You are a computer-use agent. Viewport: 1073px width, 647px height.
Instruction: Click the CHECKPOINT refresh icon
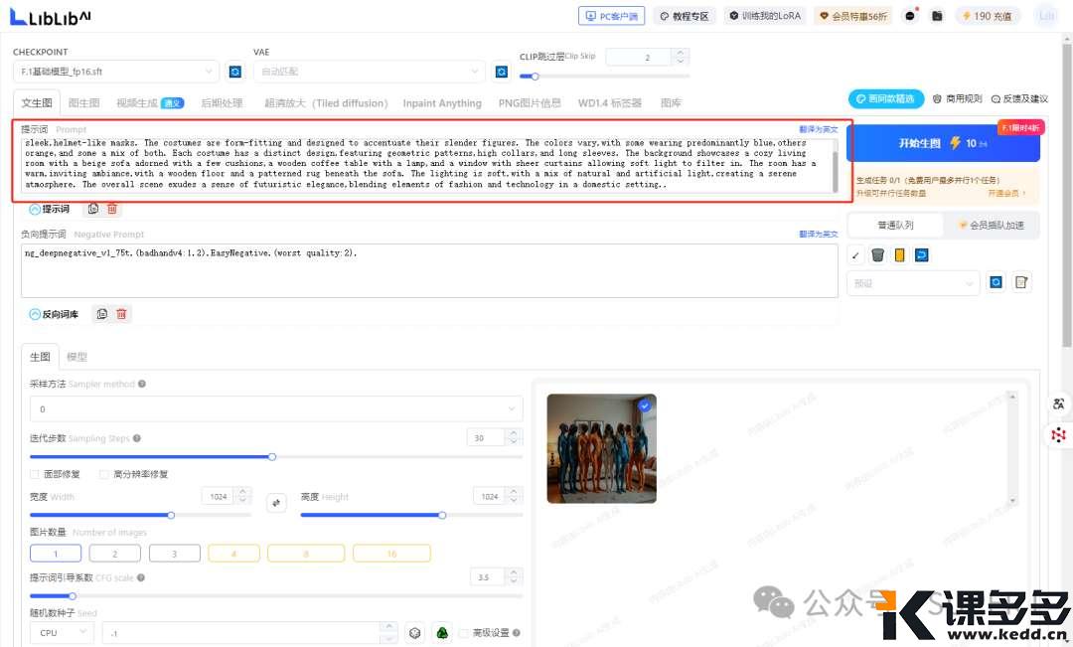(235, 72)
